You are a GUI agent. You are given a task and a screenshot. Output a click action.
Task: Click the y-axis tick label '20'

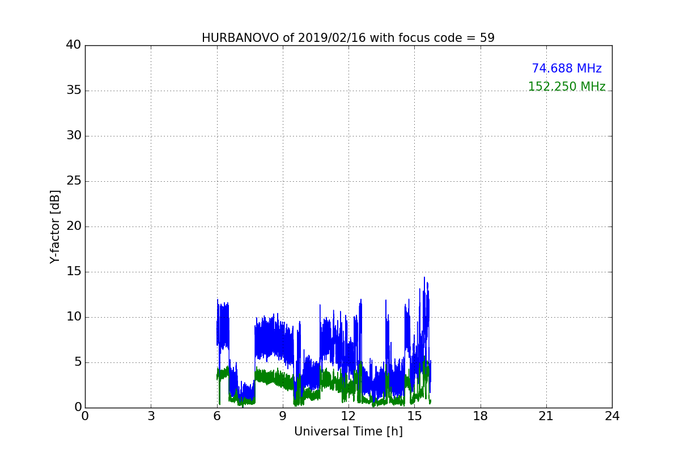pos(74,226)
